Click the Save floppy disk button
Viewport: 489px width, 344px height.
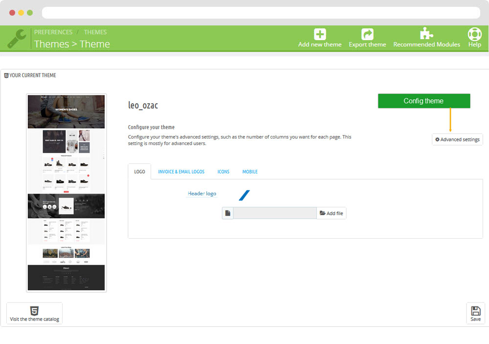click(x=475, y=313)
